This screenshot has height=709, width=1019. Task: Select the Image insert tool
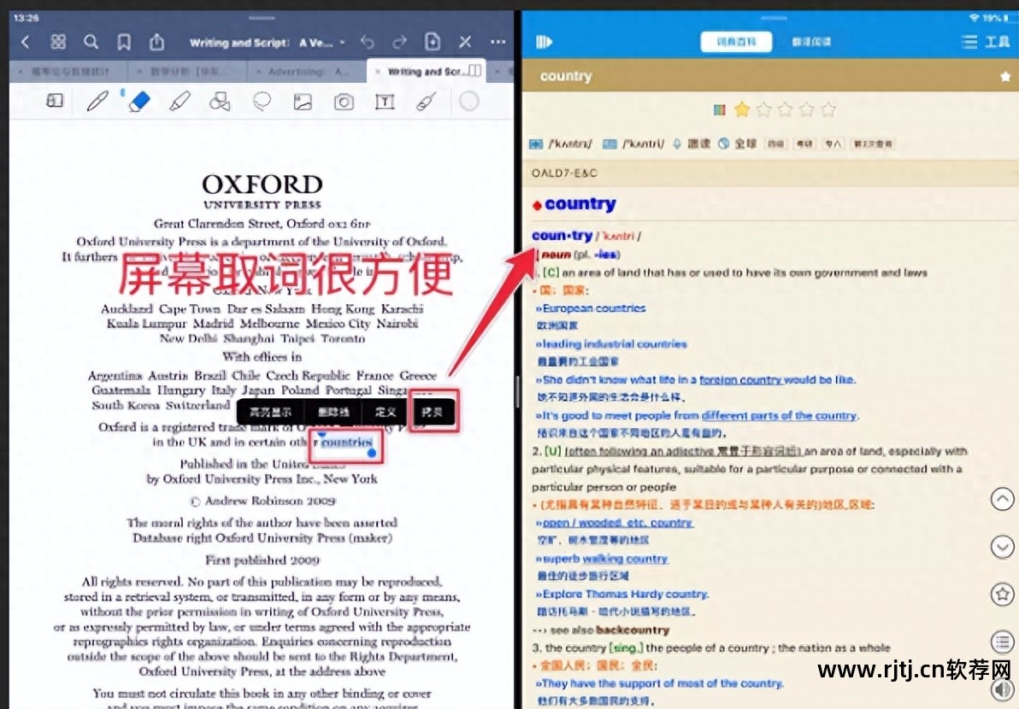(303, 102)
